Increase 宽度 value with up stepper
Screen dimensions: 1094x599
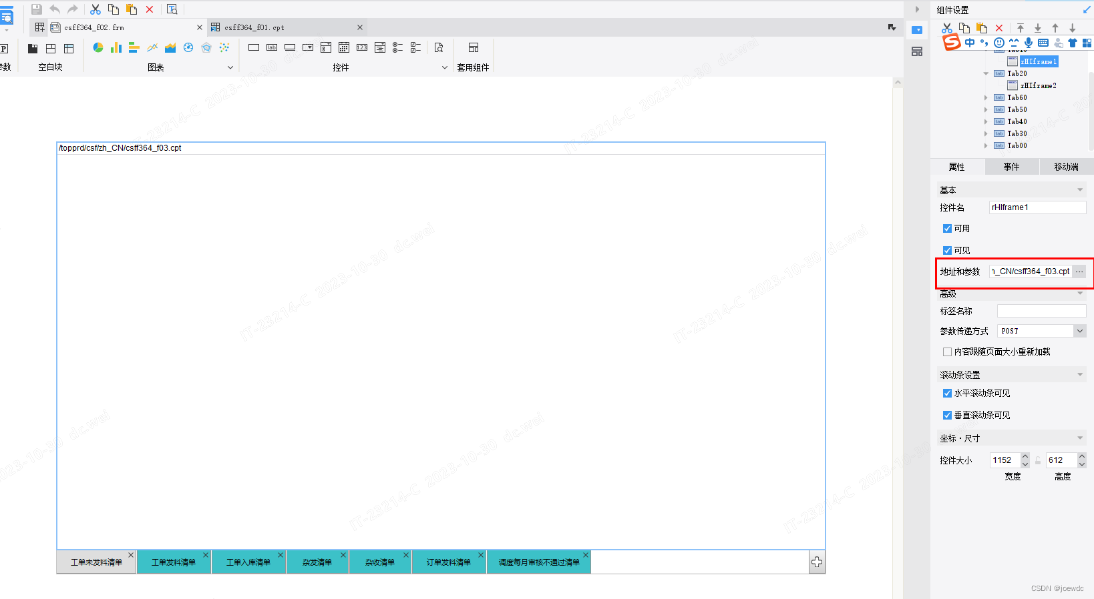pyautogui.click(x=1025, y=457)
